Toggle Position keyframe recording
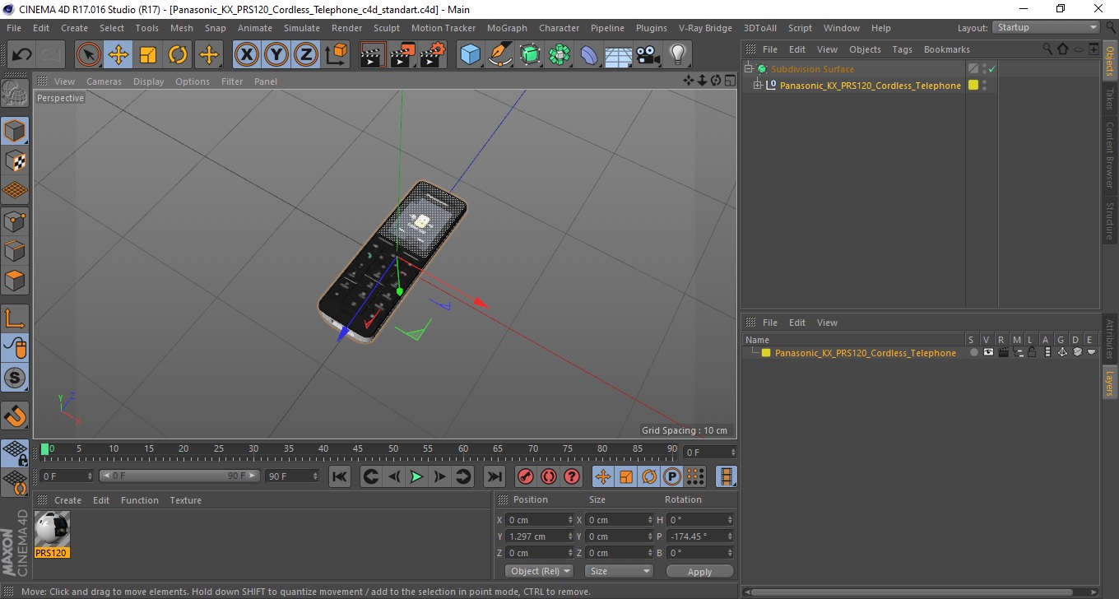The height and width of the screenshot is (599, 1119). [603, 476]
